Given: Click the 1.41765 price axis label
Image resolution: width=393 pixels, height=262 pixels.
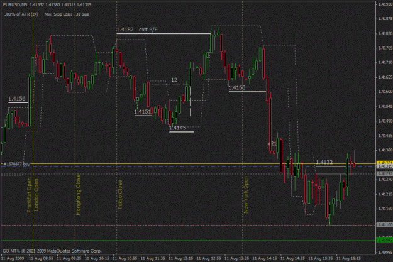Looking at the screenshot, I should pos(385,48).
